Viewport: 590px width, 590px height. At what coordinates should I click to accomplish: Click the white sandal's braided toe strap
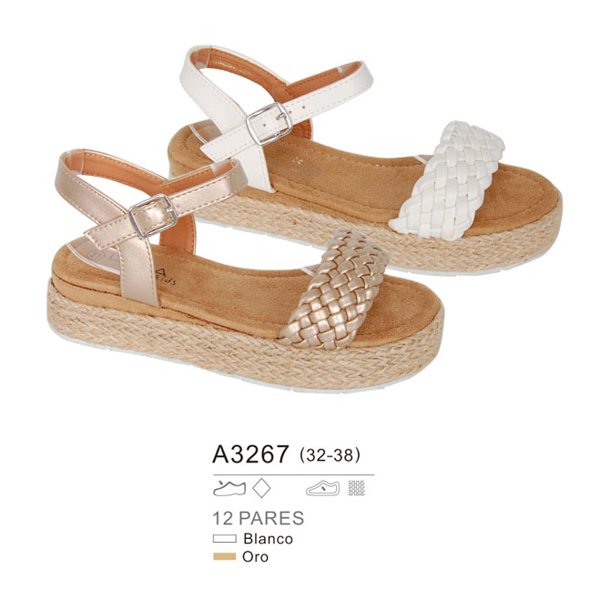448,180
